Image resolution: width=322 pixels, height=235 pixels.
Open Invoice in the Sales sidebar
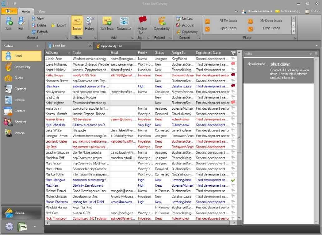point(19,100)
